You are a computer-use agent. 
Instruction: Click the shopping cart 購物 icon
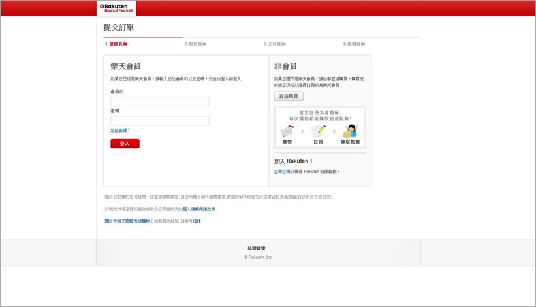(287, 131)
